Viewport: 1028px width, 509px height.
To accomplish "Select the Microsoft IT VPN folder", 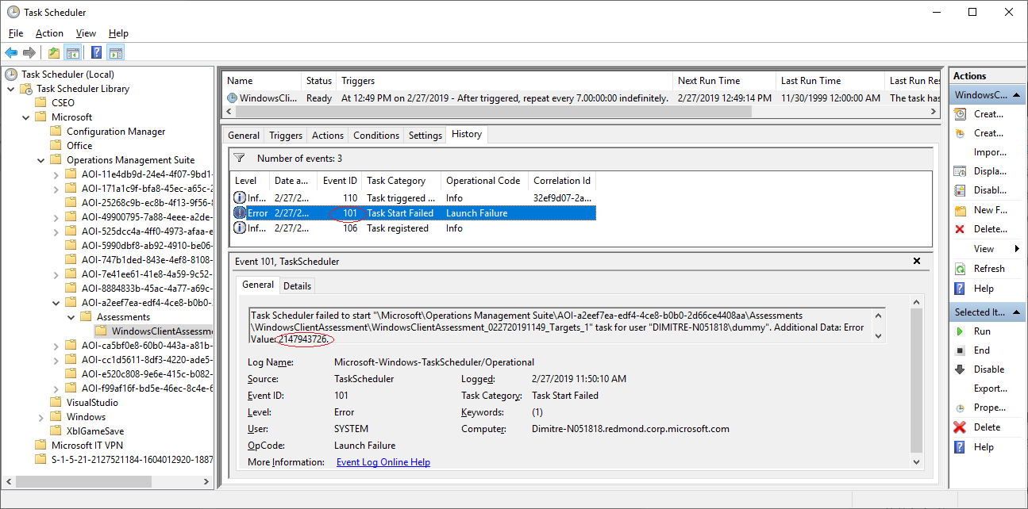I will coord(87,446).
